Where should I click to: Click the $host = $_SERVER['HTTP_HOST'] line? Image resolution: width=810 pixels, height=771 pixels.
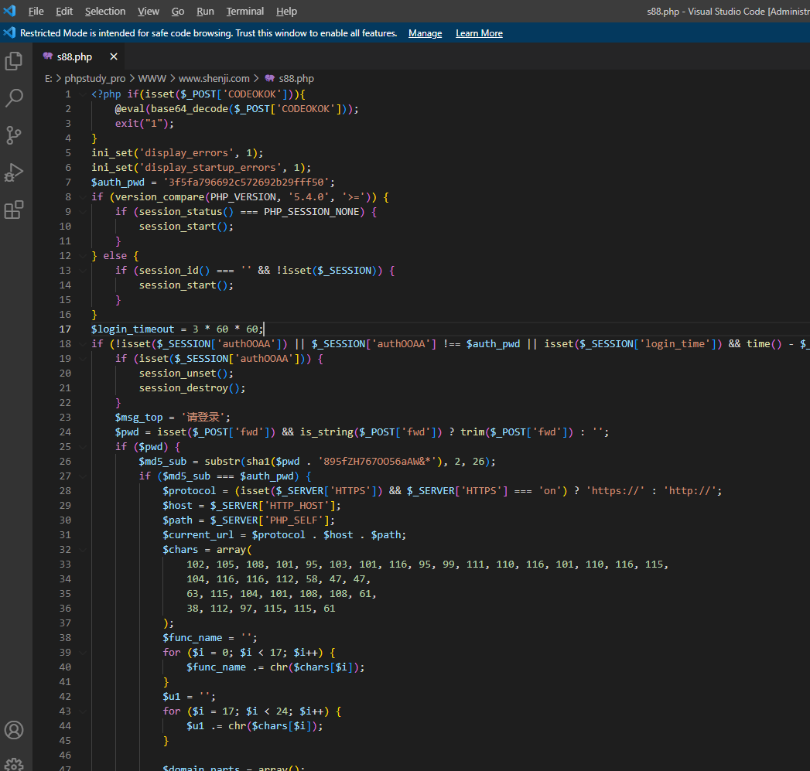coord(251,506)
